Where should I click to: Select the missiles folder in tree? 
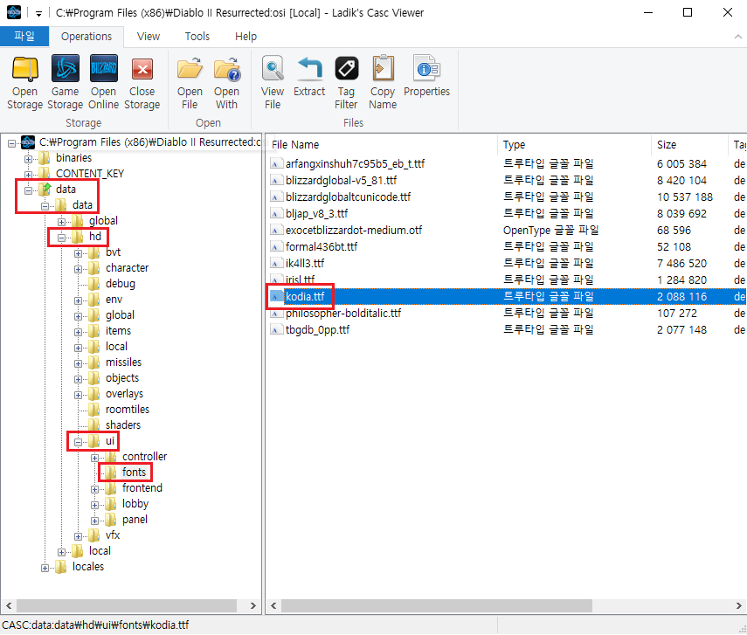point(123,362)
